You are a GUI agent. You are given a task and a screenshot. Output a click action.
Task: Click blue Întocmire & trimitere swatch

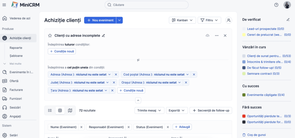click(244, 62)
